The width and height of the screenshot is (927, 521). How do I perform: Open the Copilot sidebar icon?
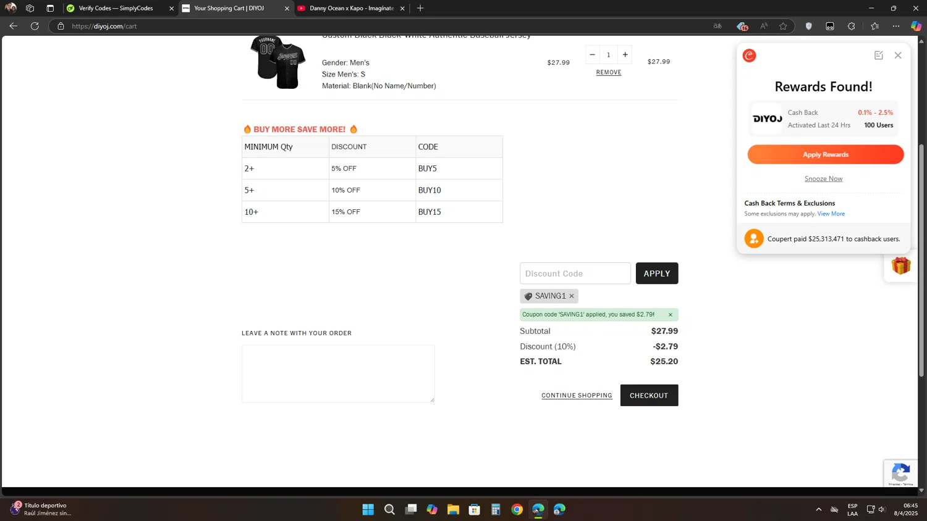916,26
